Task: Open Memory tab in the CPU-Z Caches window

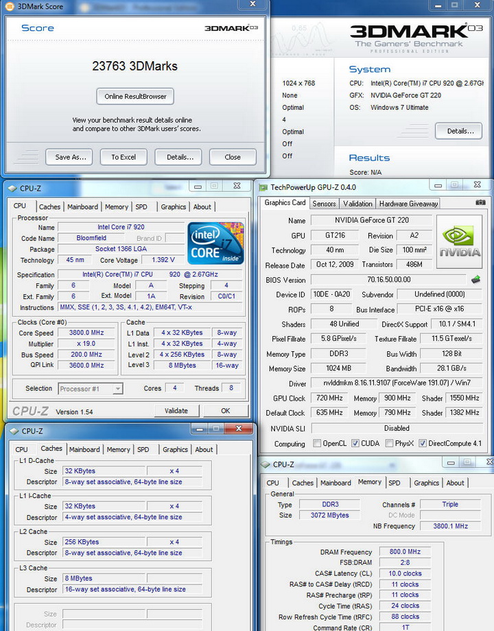Action: (x=119, y=449)
